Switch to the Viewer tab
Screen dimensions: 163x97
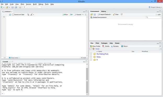click(x=117, y=43)
